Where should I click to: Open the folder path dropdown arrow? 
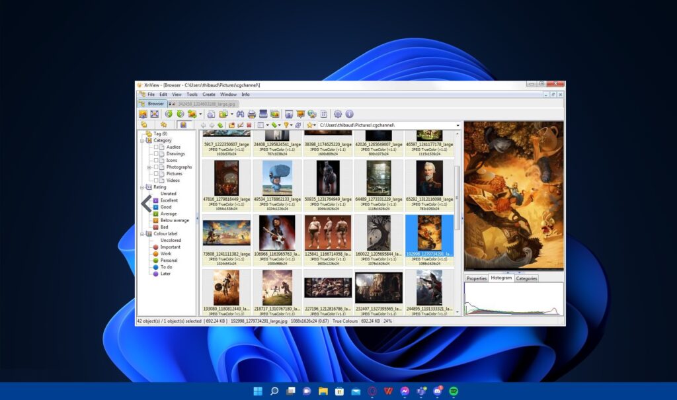pos(458,125)
